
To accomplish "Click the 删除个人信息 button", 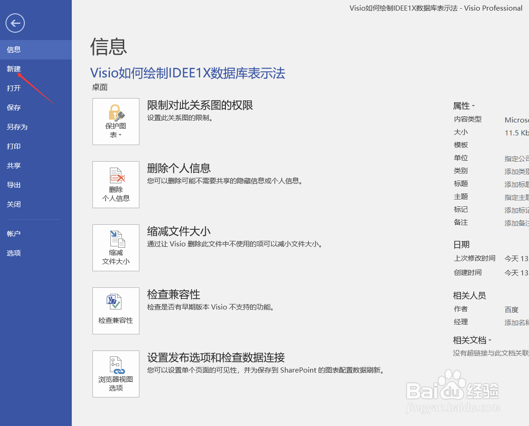I will [116, 185].
